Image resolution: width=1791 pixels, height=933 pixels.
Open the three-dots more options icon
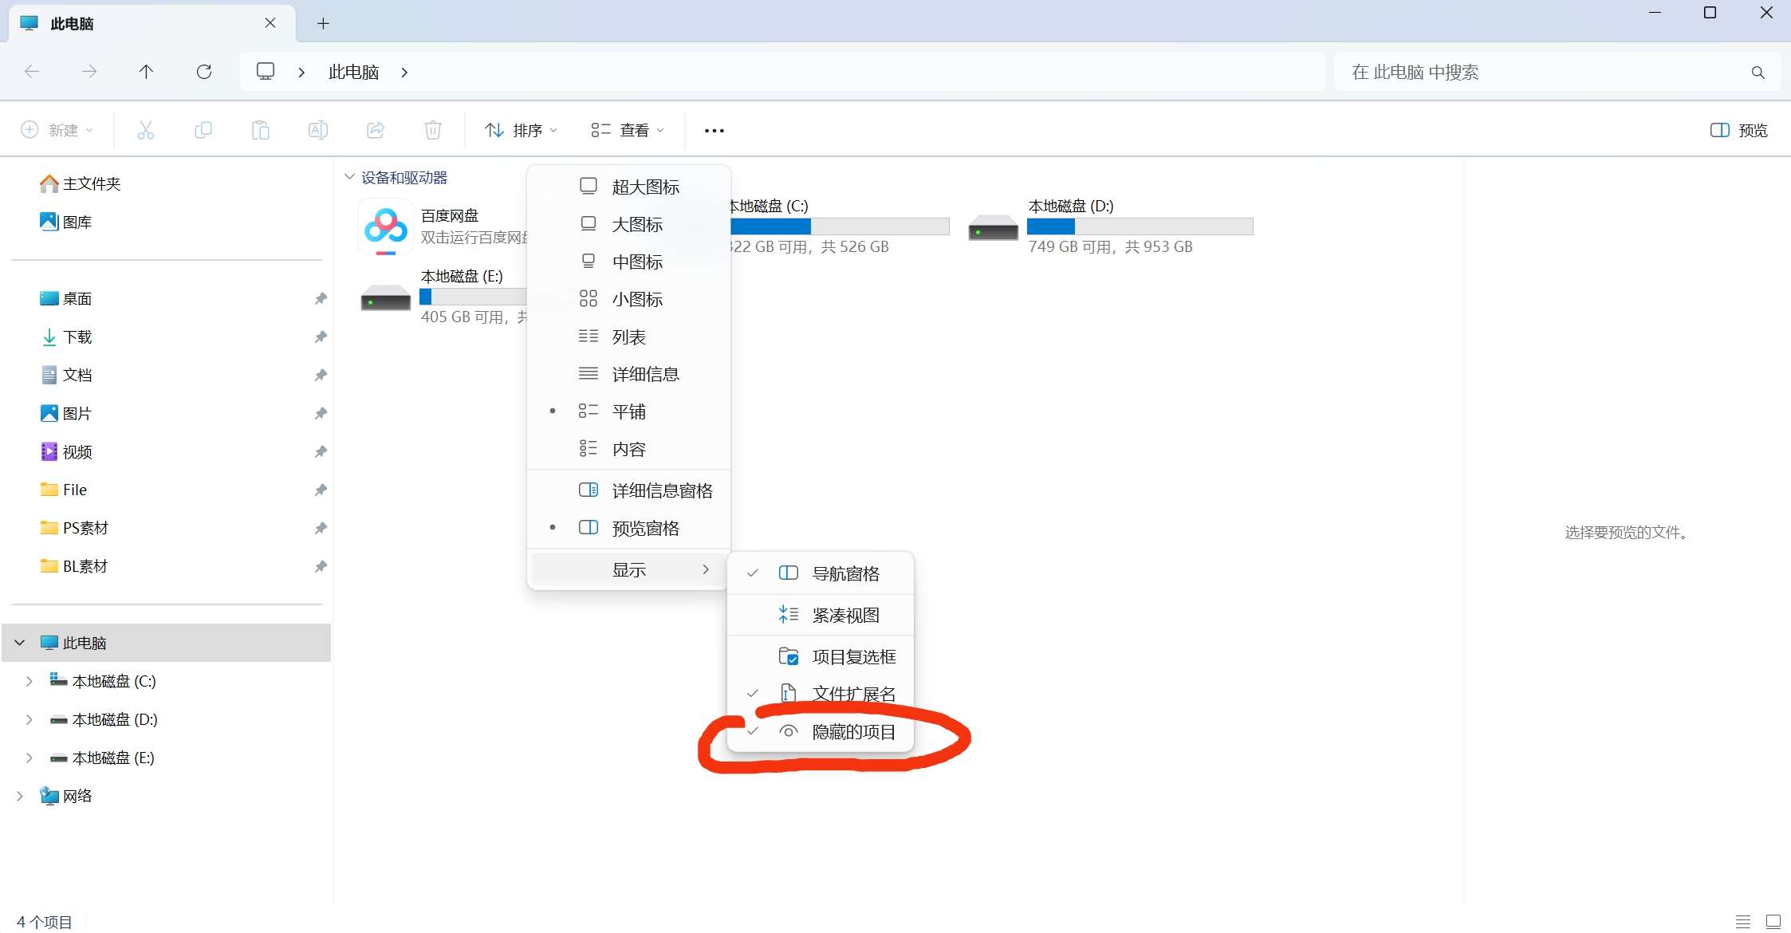coord(714,131)
